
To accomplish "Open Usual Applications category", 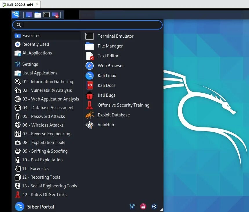I will pos(47,73).
